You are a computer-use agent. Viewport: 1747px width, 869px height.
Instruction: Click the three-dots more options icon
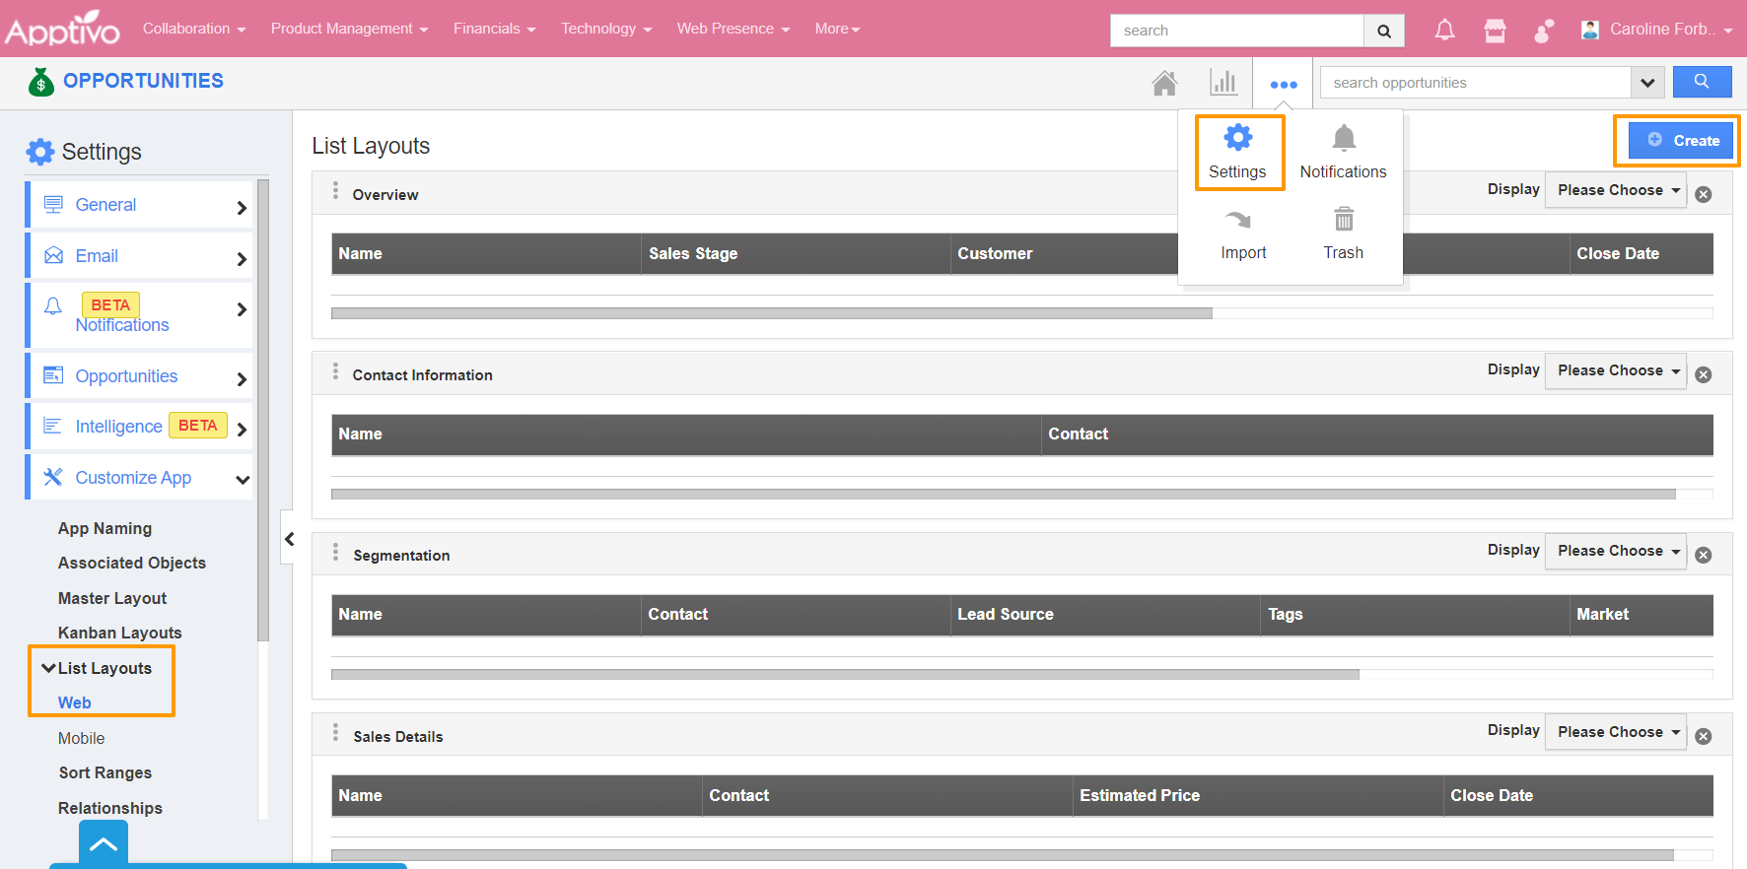1284,85
